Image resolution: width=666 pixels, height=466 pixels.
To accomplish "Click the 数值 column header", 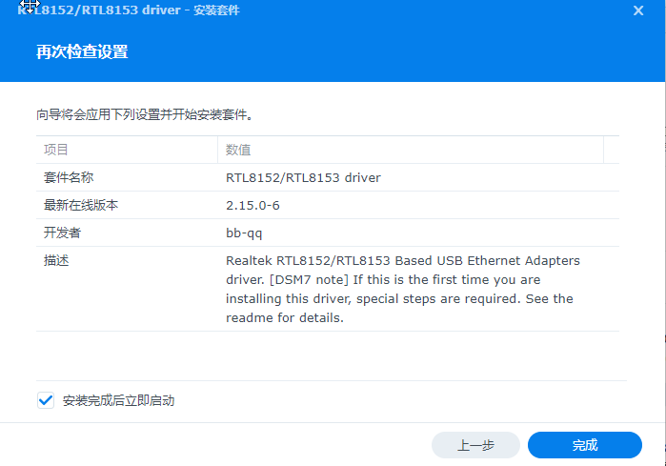I will pos(411,150).
